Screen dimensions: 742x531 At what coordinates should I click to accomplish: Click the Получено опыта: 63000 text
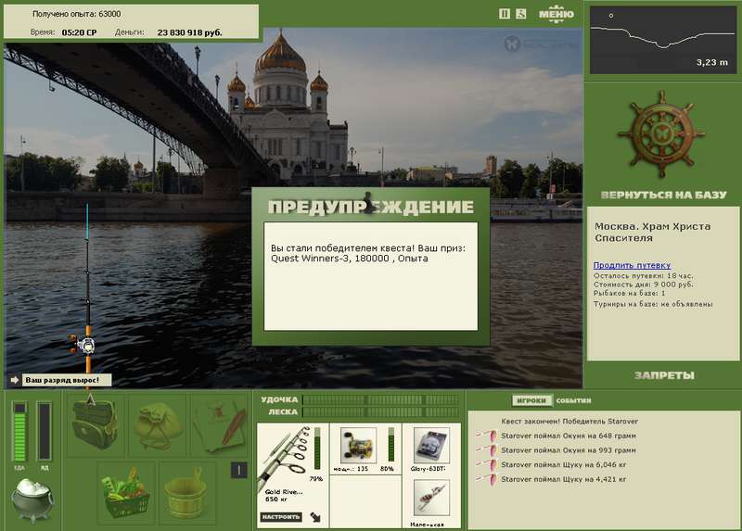pyautogui.click(x=76, y=14)
